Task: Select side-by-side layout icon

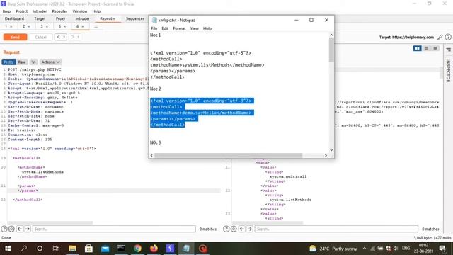Action: (x=417, y=48)
